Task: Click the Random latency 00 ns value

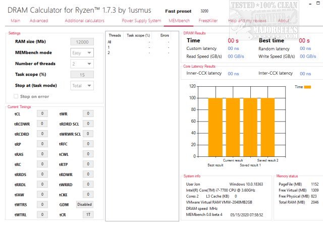Action: click(x=305, y=48)
